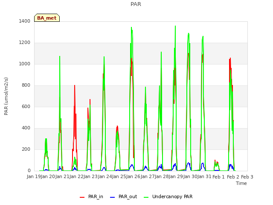The height and width of the screenshot is (205, 273).
Task: Click the blue PAR_out legend swatch
Action: click(x=113, y=197)
